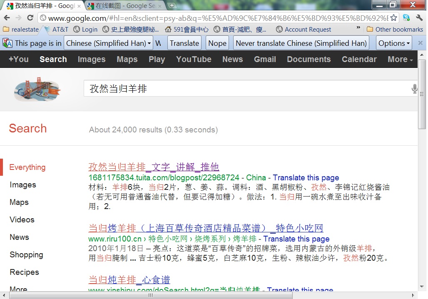The image size is (428, 299).
Task: Open 591會員中心 bookmark
Action: coord(187,29)
